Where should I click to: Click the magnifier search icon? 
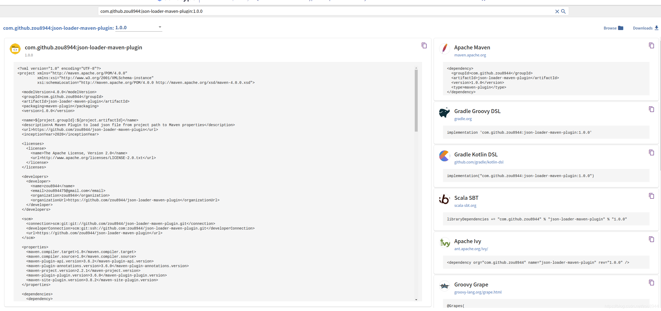(x=563, y=11)
